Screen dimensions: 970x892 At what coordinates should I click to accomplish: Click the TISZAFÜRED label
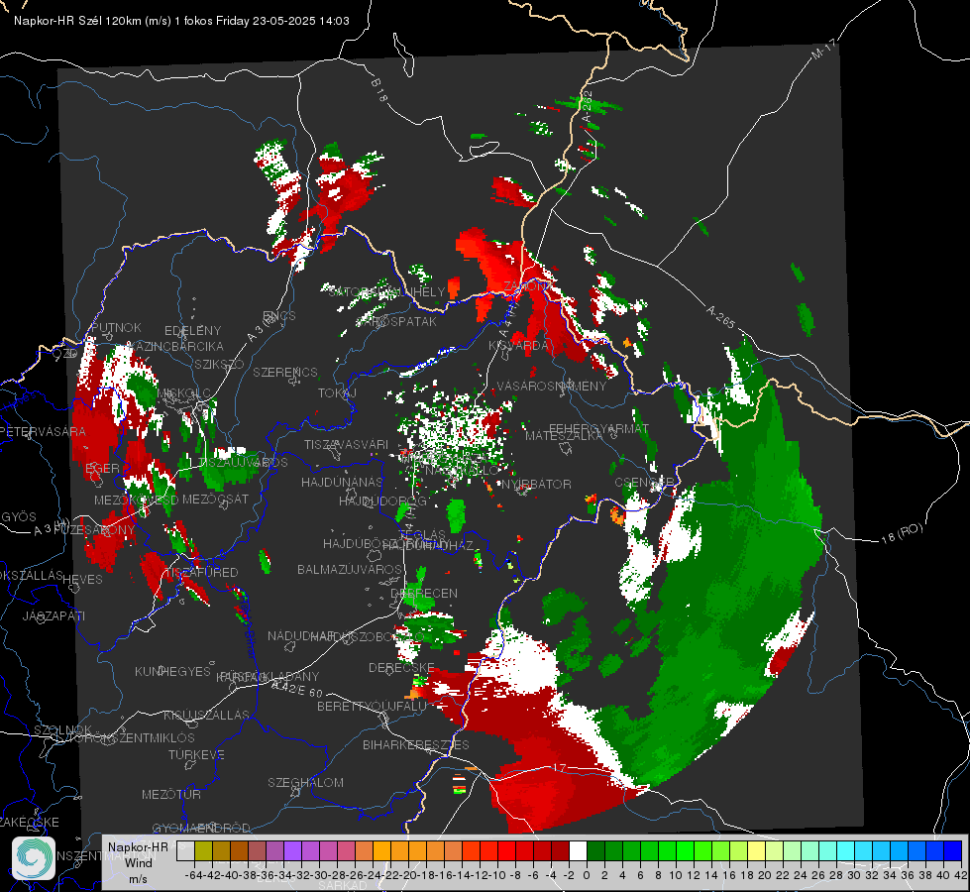201,573
